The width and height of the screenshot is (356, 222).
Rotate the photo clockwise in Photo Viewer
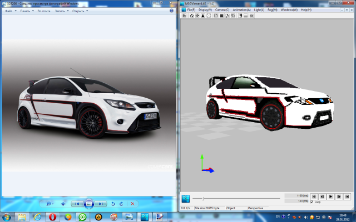tap(121, 204)
